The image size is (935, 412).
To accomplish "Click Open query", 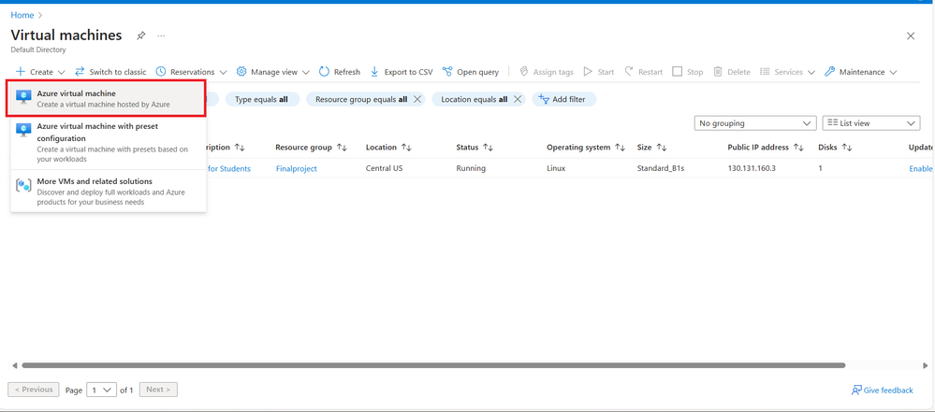I will (x=471, y=72).
